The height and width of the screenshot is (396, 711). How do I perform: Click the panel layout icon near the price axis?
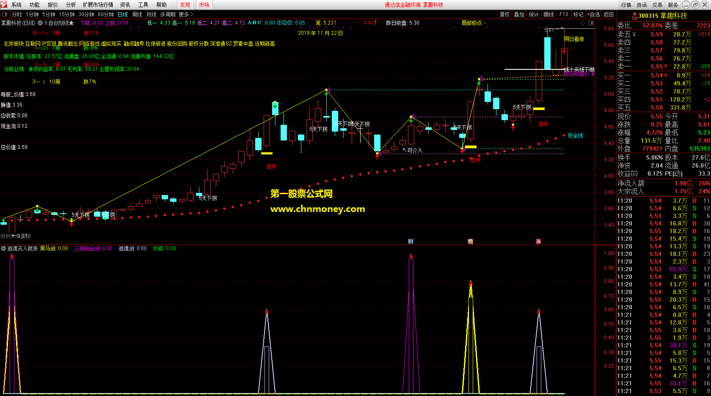(591, 23)
